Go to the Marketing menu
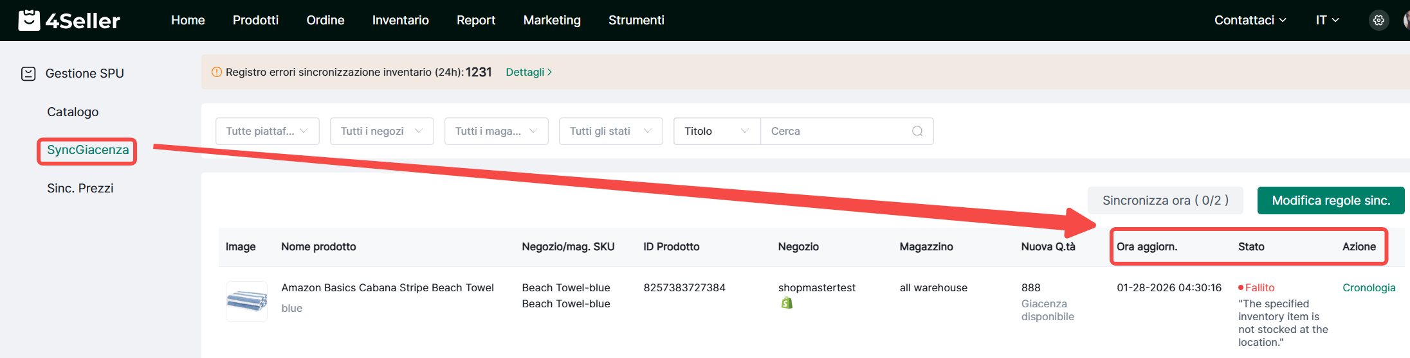This screenshot has width=1410, height=358. (x=551, y=21)
